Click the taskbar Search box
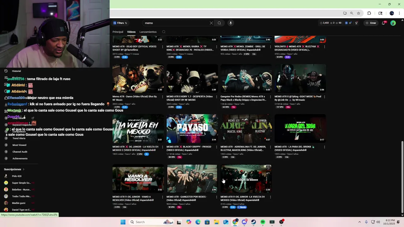 coord(152,222)
